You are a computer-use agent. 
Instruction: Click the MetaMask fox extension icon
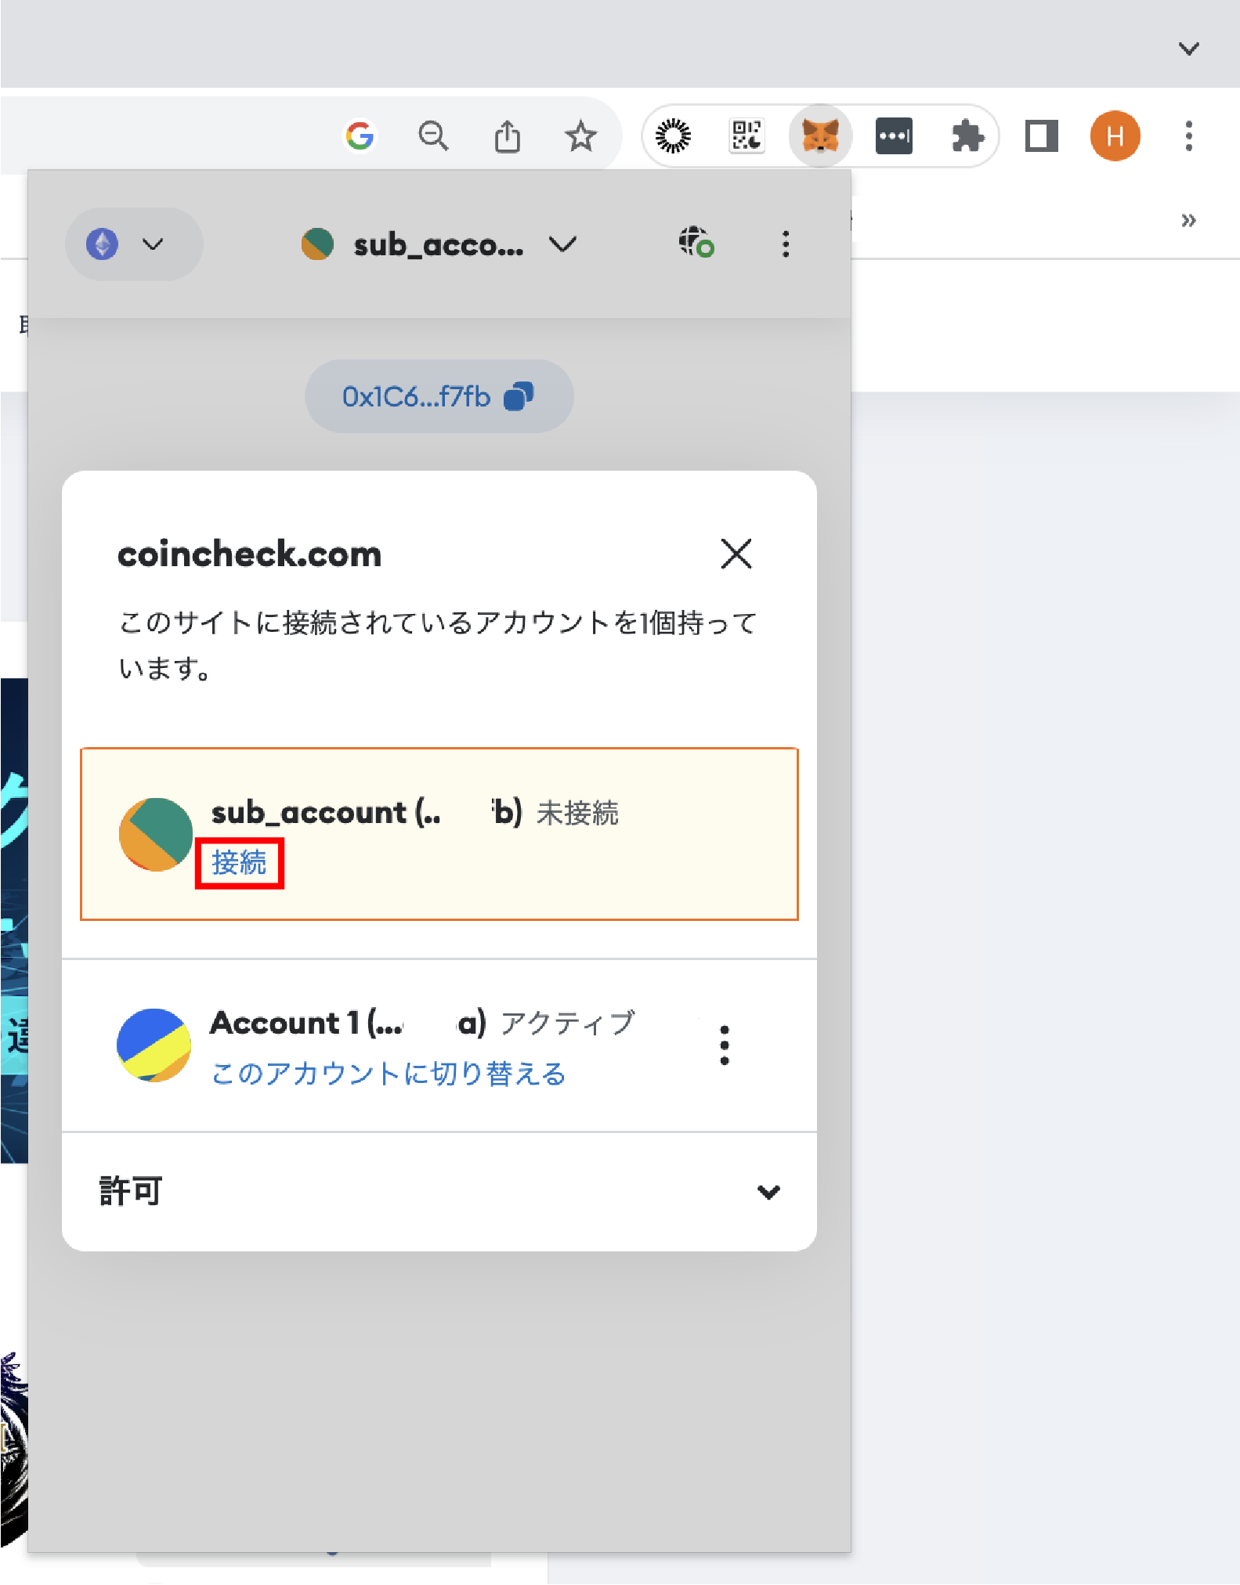[819, 136]
